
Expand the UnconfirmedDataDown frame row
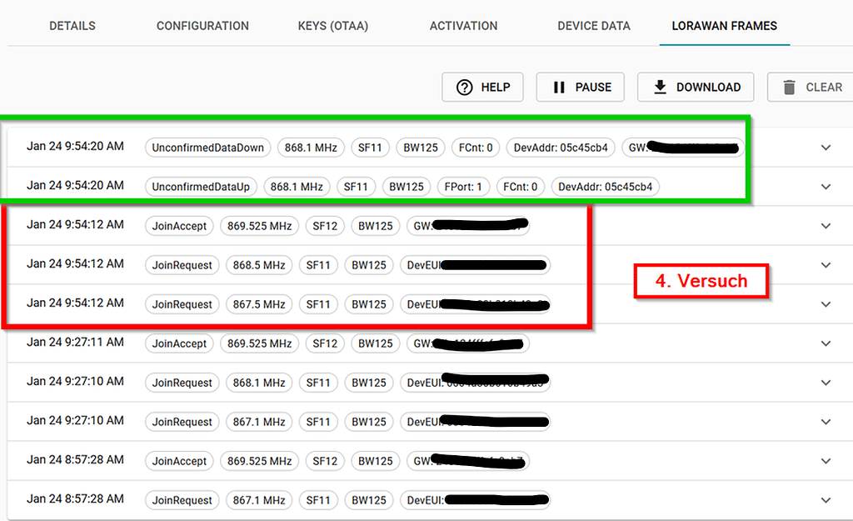pyautogui.click(x=826, y=148)
